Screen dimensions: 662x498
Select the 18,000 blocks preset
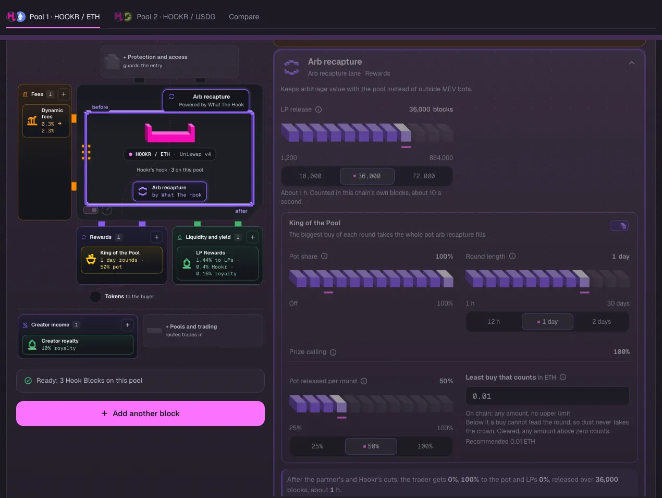point(310,176)
